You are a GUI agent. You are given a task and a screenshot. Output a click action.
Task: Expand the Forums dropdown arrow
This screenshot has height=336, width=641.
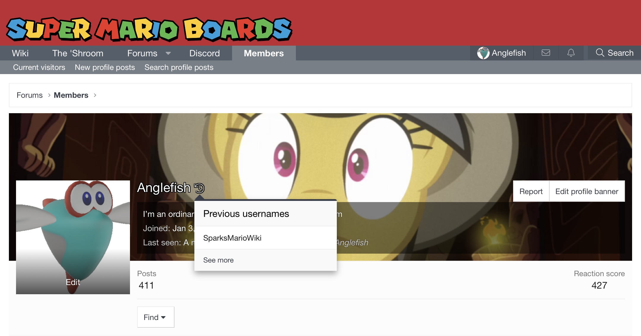(168, 53)
